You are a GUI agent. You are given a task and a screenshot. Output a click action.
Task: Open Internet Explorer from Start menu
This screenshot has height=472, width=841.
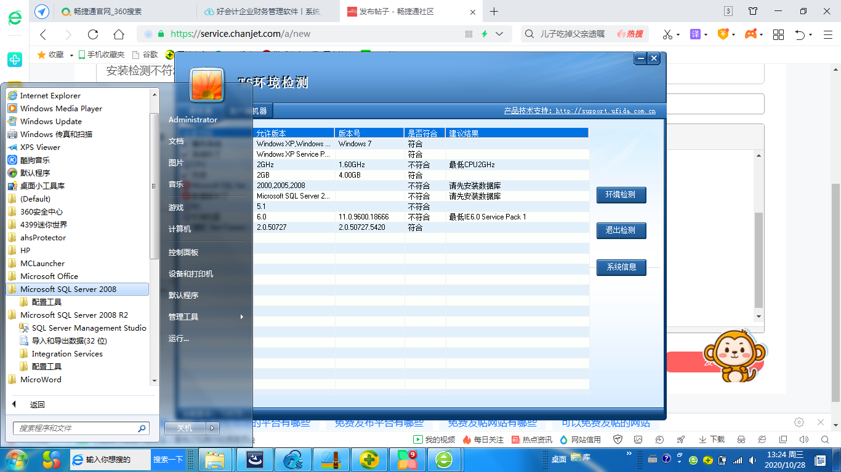click(50, 95)
